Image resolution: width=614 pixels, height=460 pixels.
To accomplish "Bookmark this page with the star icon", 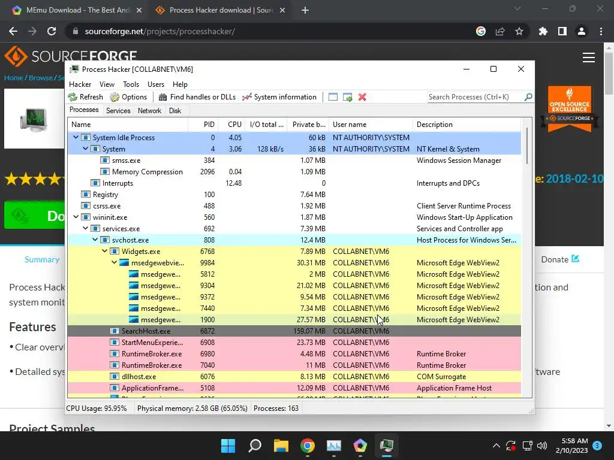I will pyautogui.click(x=519, y=31).
